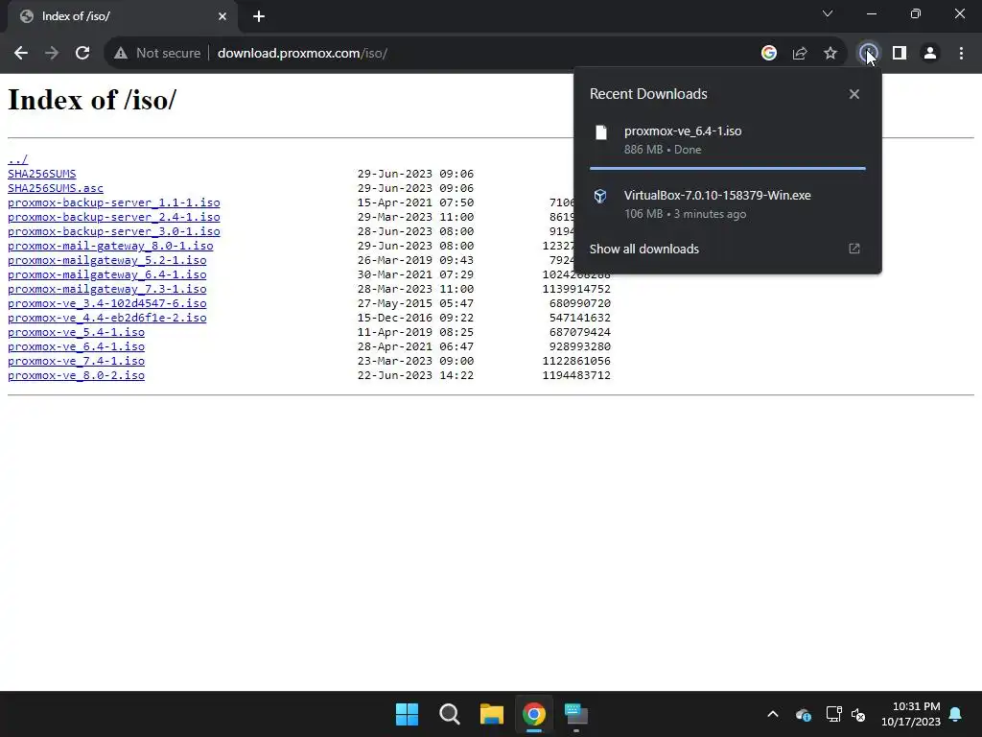Download proxmox-ve_4.4-eb2d6f1e-2.iso
Screen dimensions: 982x737
(x=106, y=318)
